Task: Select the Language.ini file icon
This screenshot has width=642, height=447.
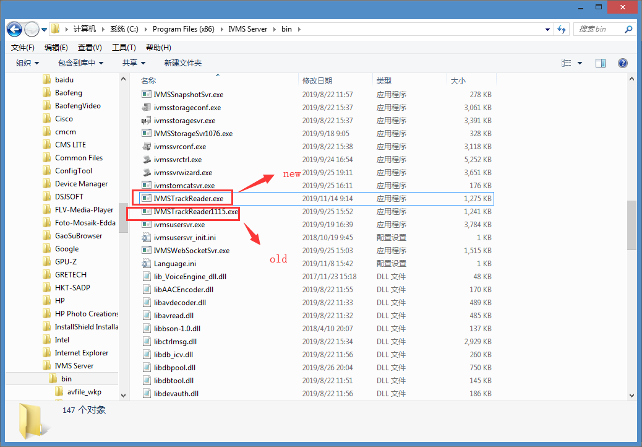Action: point(146,264)
